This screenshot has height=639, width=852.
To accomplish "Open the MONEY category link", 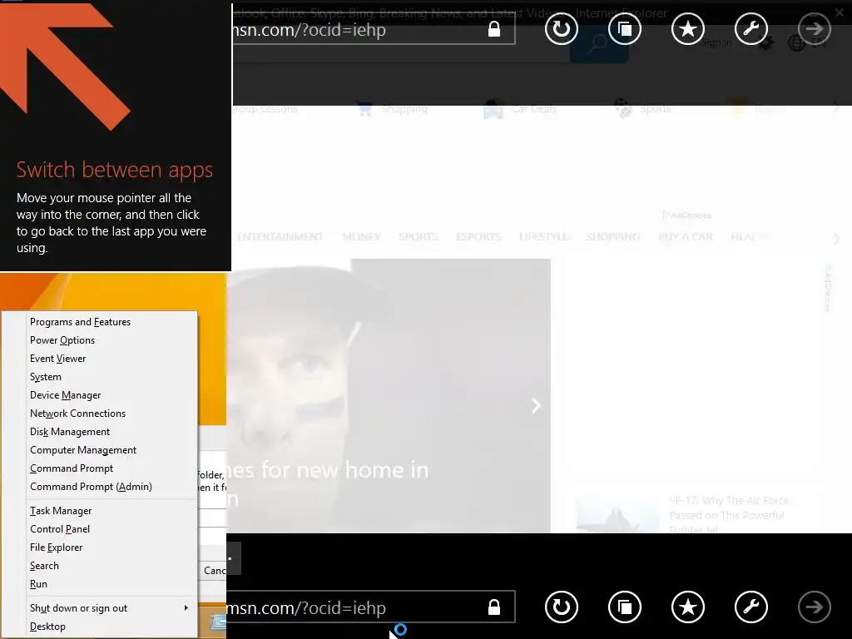I will (361, 236).
